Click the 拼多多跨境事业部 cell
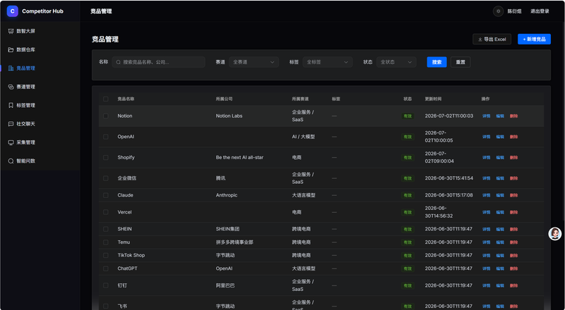Image resolution: width=565 pixels, height=310 pixels. click(x=234, y=242)
